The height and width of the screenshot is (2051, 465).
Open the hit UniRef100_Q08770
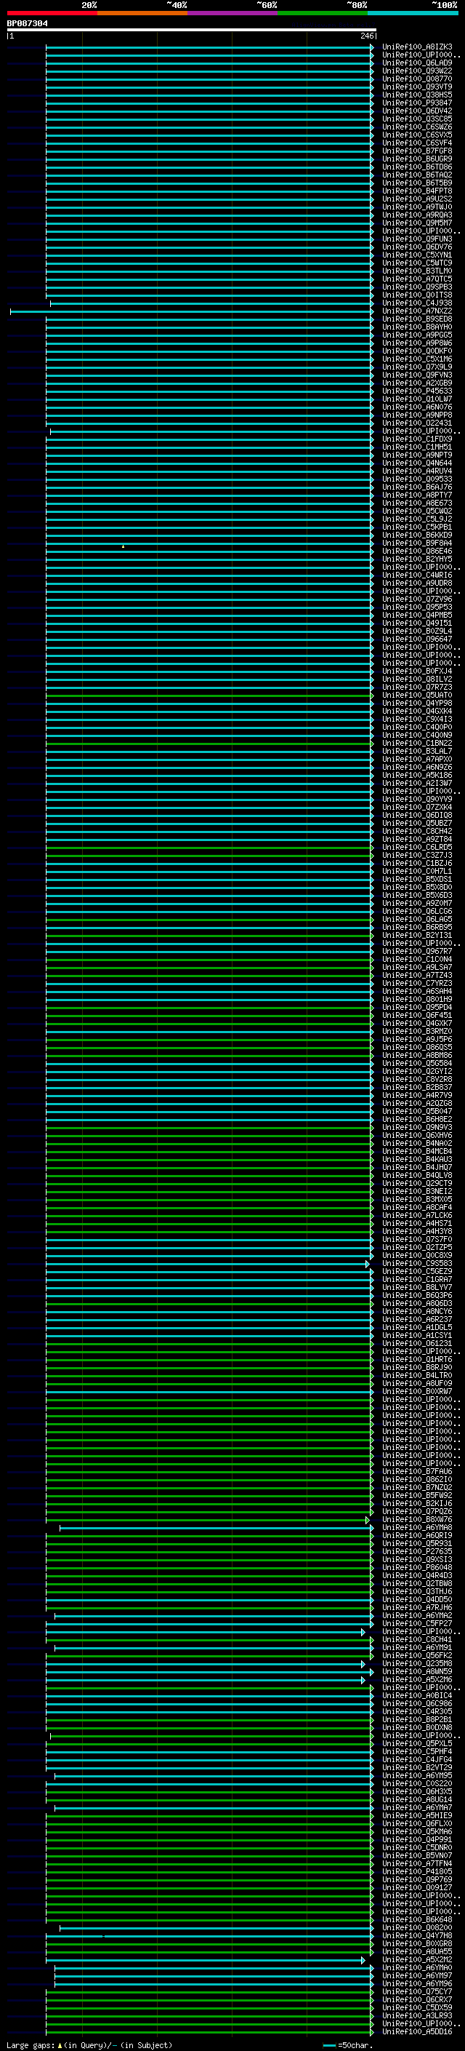pyautogui.click(x=417, y=79)
